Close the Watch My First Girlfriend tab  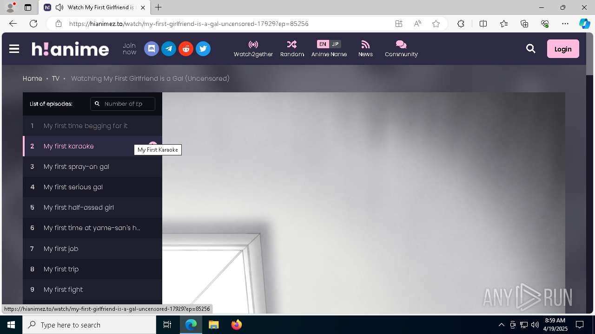click(143, 7)
